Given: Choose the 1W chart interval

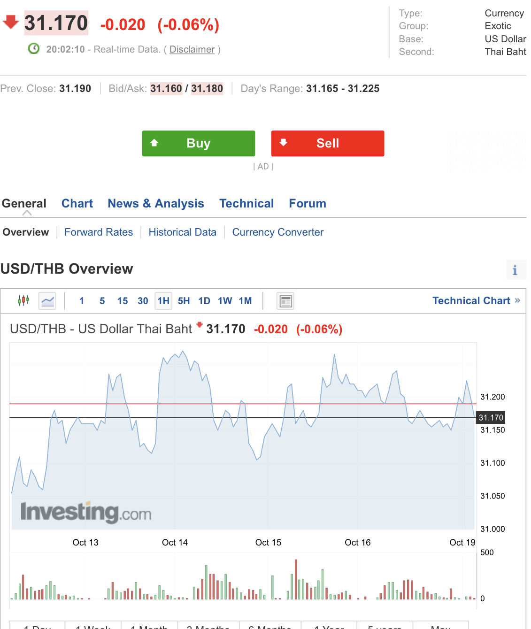Looking at the screenshot, I should [225, 301].
